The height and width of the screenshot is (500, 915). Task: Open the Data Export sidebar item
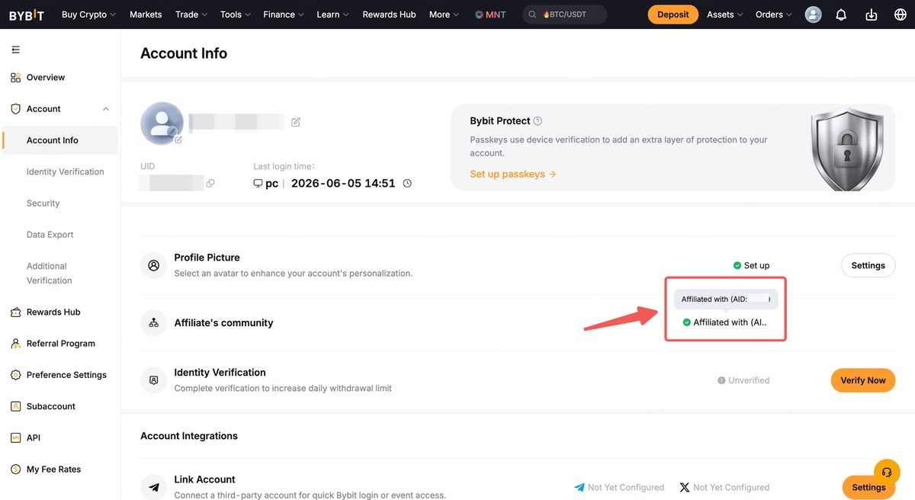tap(50, 235)
